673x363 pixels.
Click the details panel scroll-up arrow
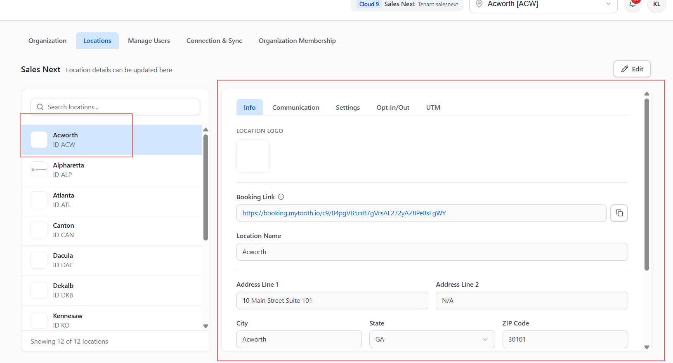point(647,94)
